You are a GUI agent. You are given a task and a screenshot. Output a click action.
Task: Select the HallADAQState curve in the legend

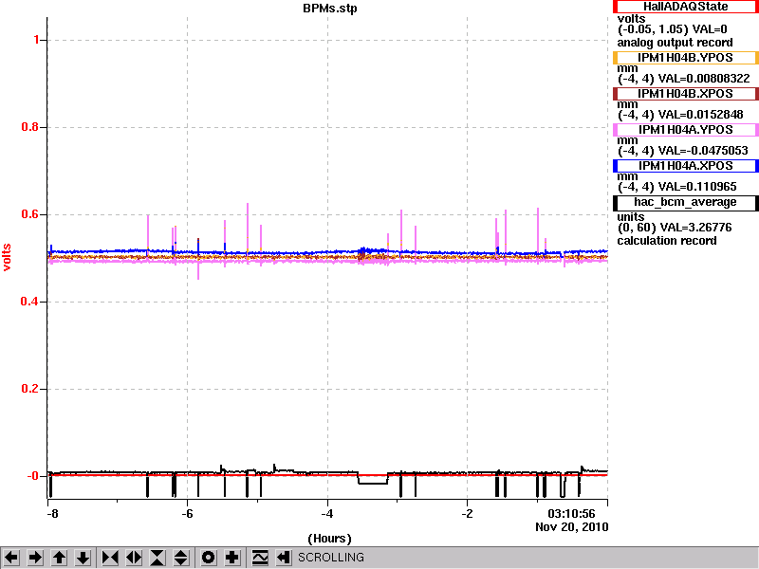[685, 7]
